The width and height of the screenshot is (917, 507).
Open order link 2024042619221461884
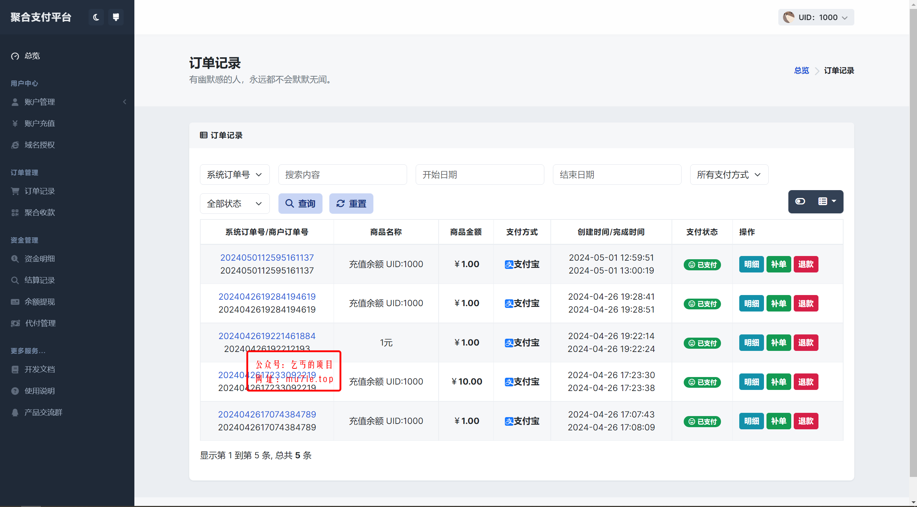(267, 336)
